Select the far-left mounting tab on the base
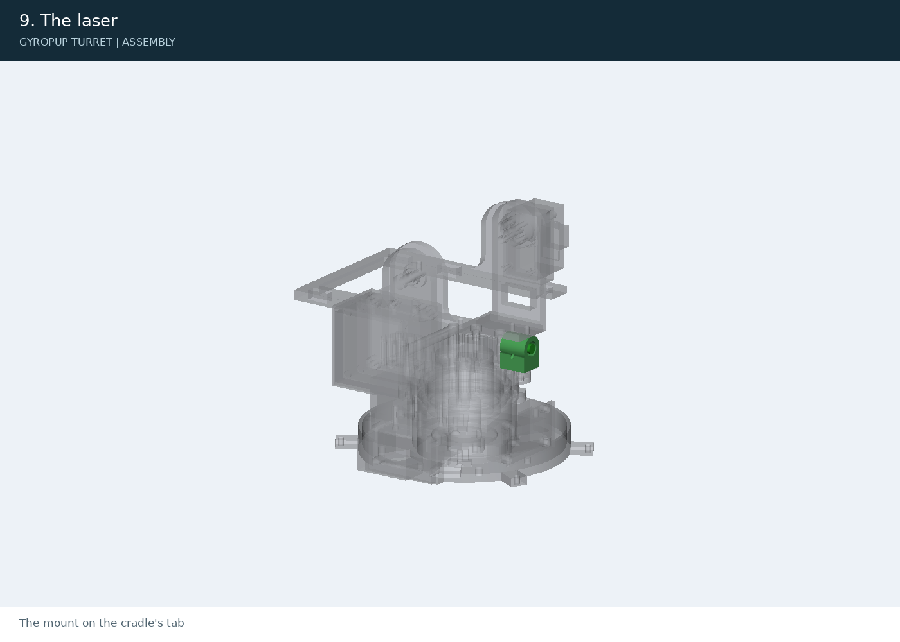This screenshot has width=900, height=642. click(346, 442)
